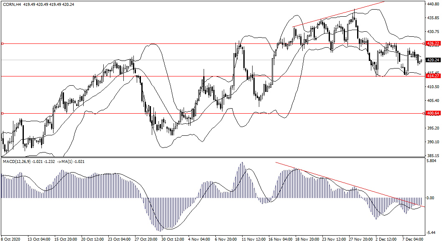Click the current price 420.24 label
442x244 pixels.
432,60
